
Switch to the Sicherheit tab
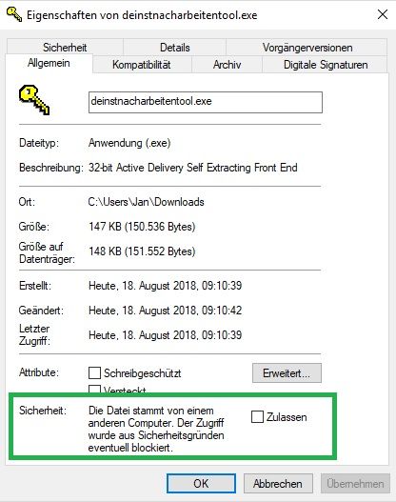[65, 47]
